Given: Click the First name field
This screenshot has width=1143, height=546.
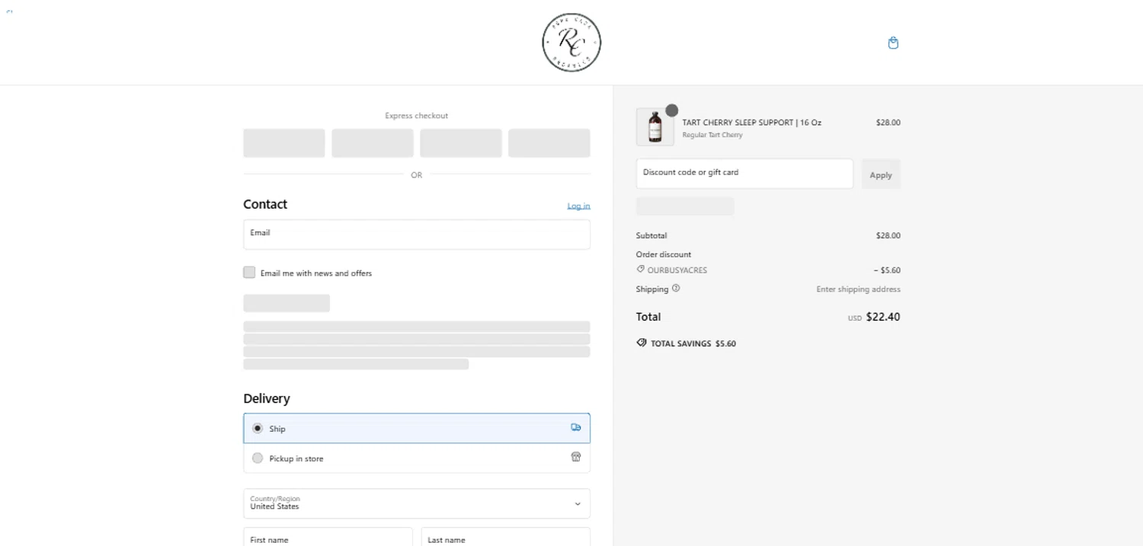Looking at the screenshot, I should tap(328, 538).
